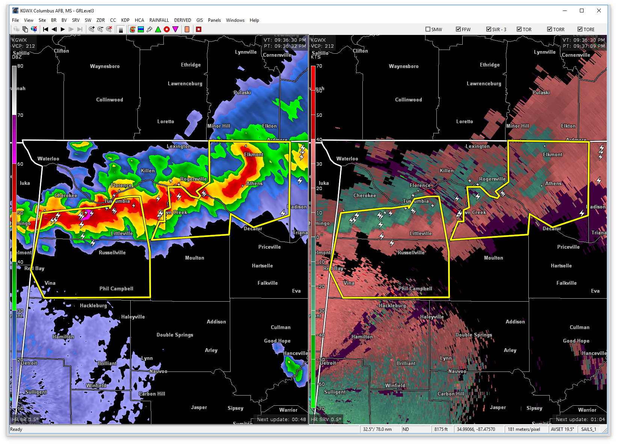
Task: Open the BR product menu
Action: (x=54, y=20)
